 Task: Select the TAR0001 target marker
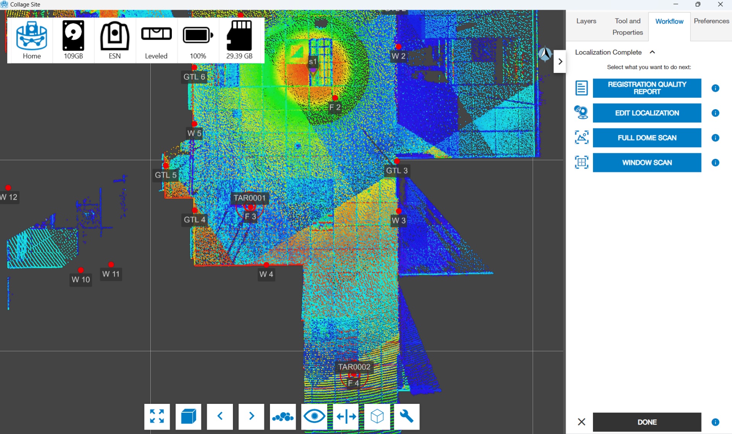[x=250, y=207]
